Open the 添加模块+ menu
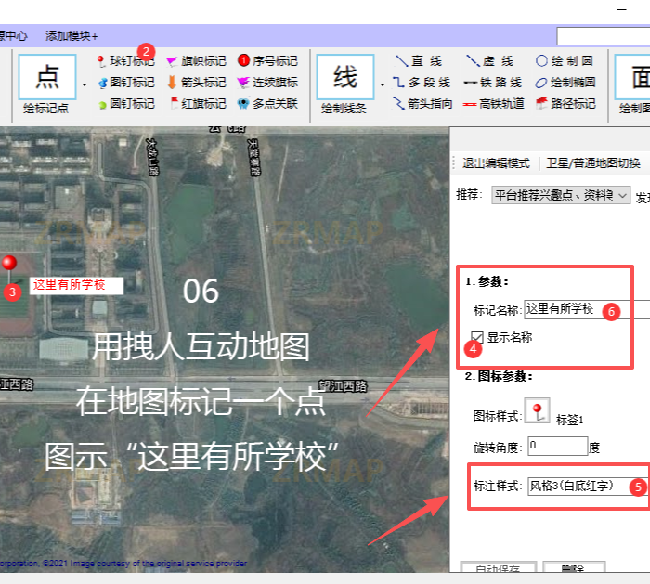650x584 pixels. 71,36
